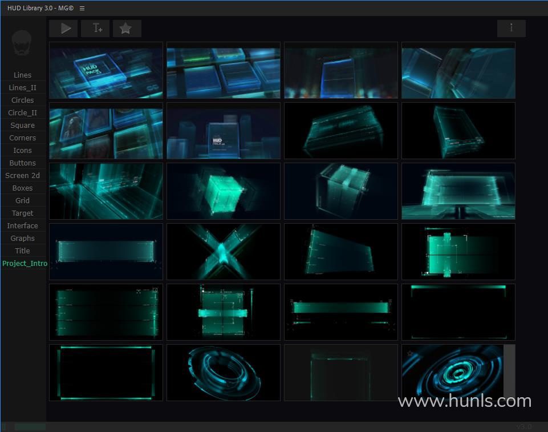This screenshot has height=432, width=548.
Task: Open the Title category
Action: coord(22,251)
